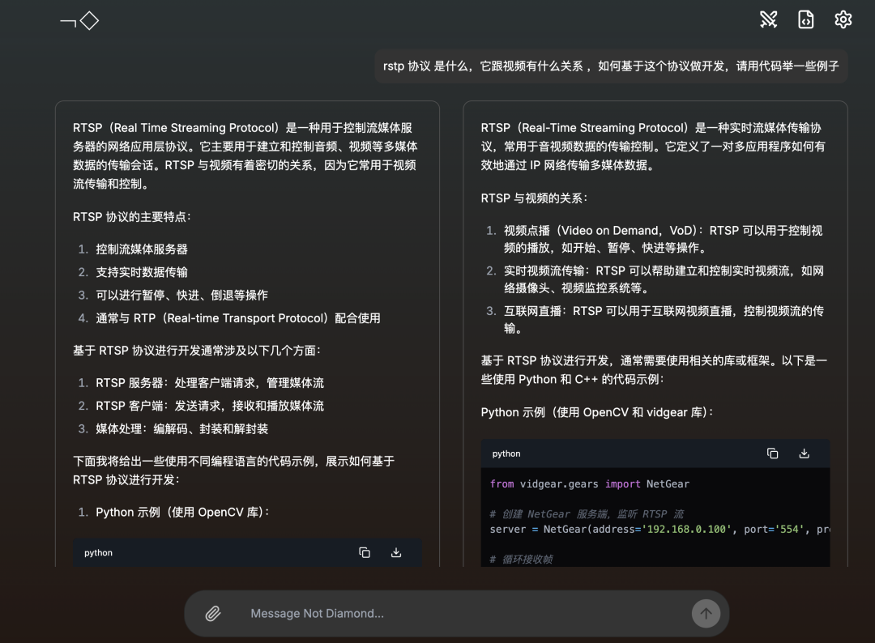
Task: Copy the left response's Python code
Action: click(364, 551)
